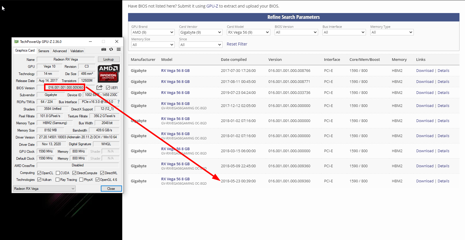The height and width of the screenshot is (240, 465).
Task: Open Details for the 2018-05-09 BIOS
Action: click(443, 166)
